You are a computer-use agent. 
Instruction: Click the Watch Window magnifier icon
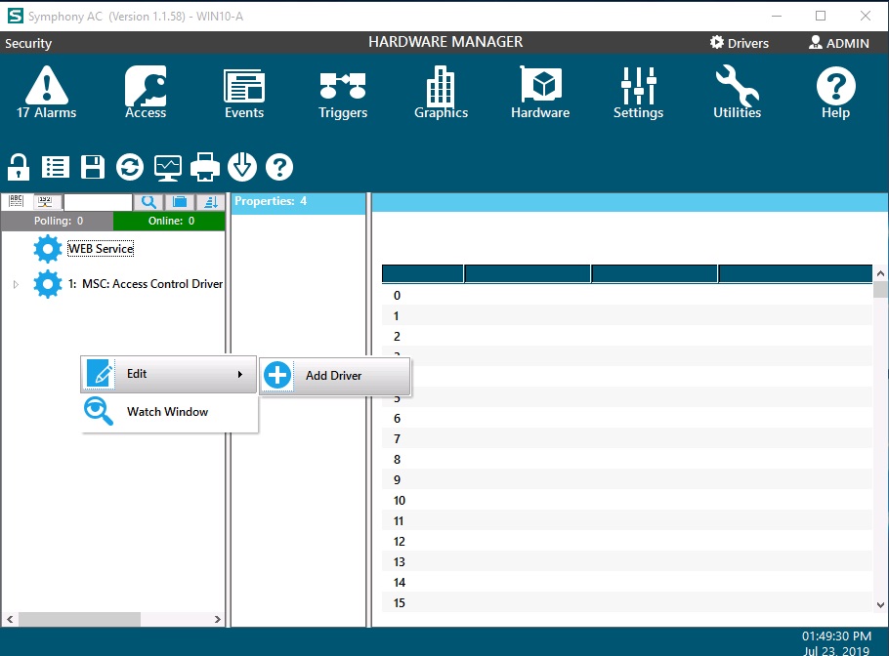pos(99,411)
